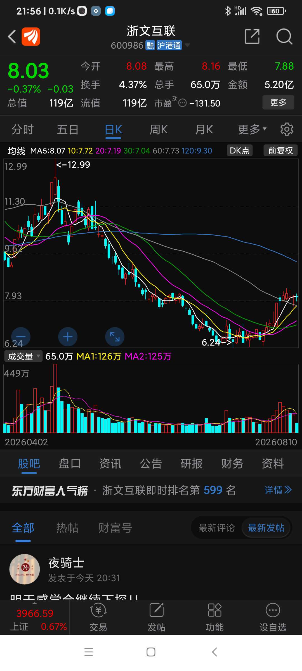302x671 pixels.
Task: Open the 交易 trade icon
Action: (98, 617)
